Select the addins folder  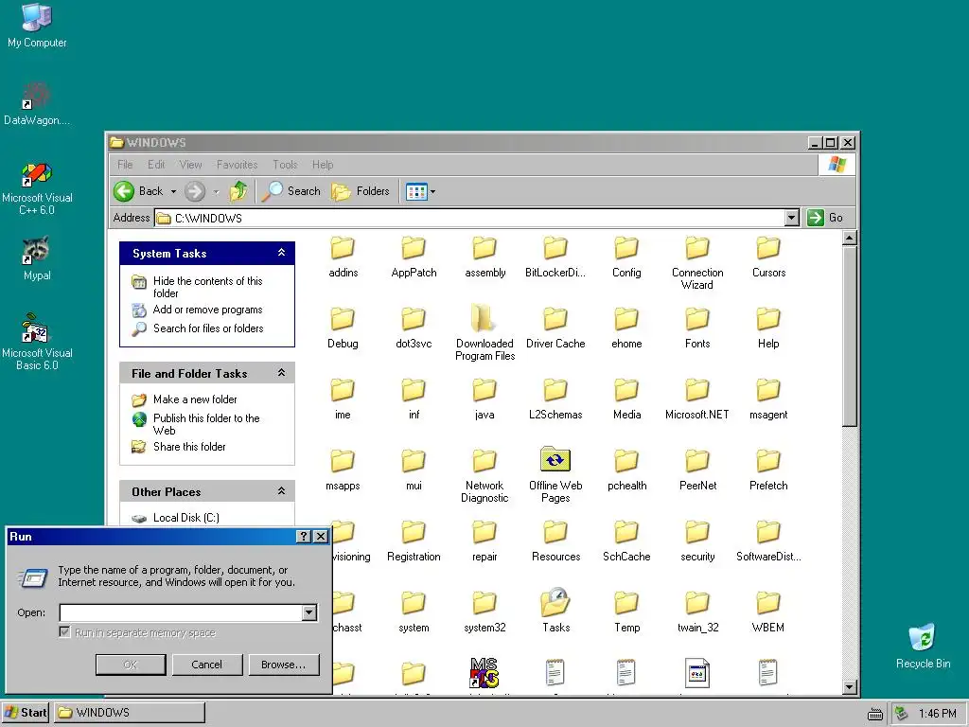click(x=343, y=257)
